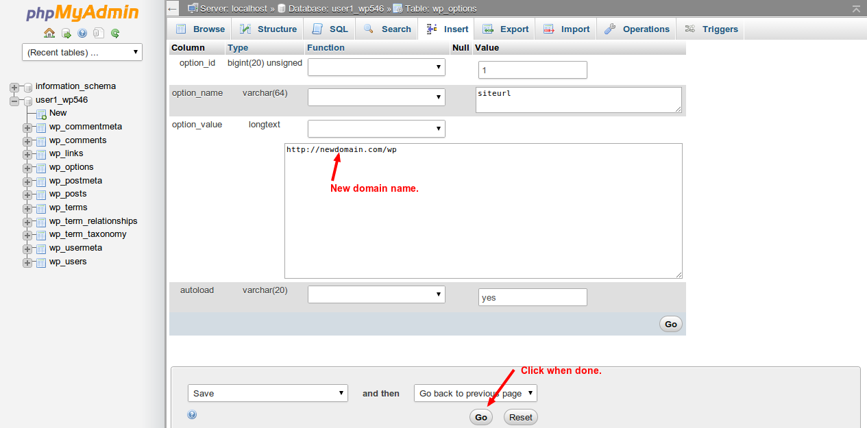Expand the information_schema database node
Viewport: 867px width, 428px height.
point(14,87)
